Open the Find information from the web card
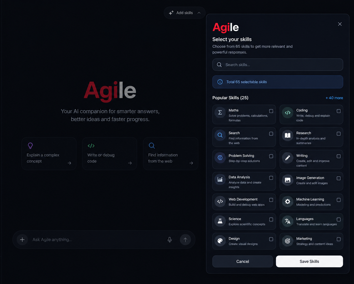The width and height of the screenshot is (354, 284). tap(170, 154)
